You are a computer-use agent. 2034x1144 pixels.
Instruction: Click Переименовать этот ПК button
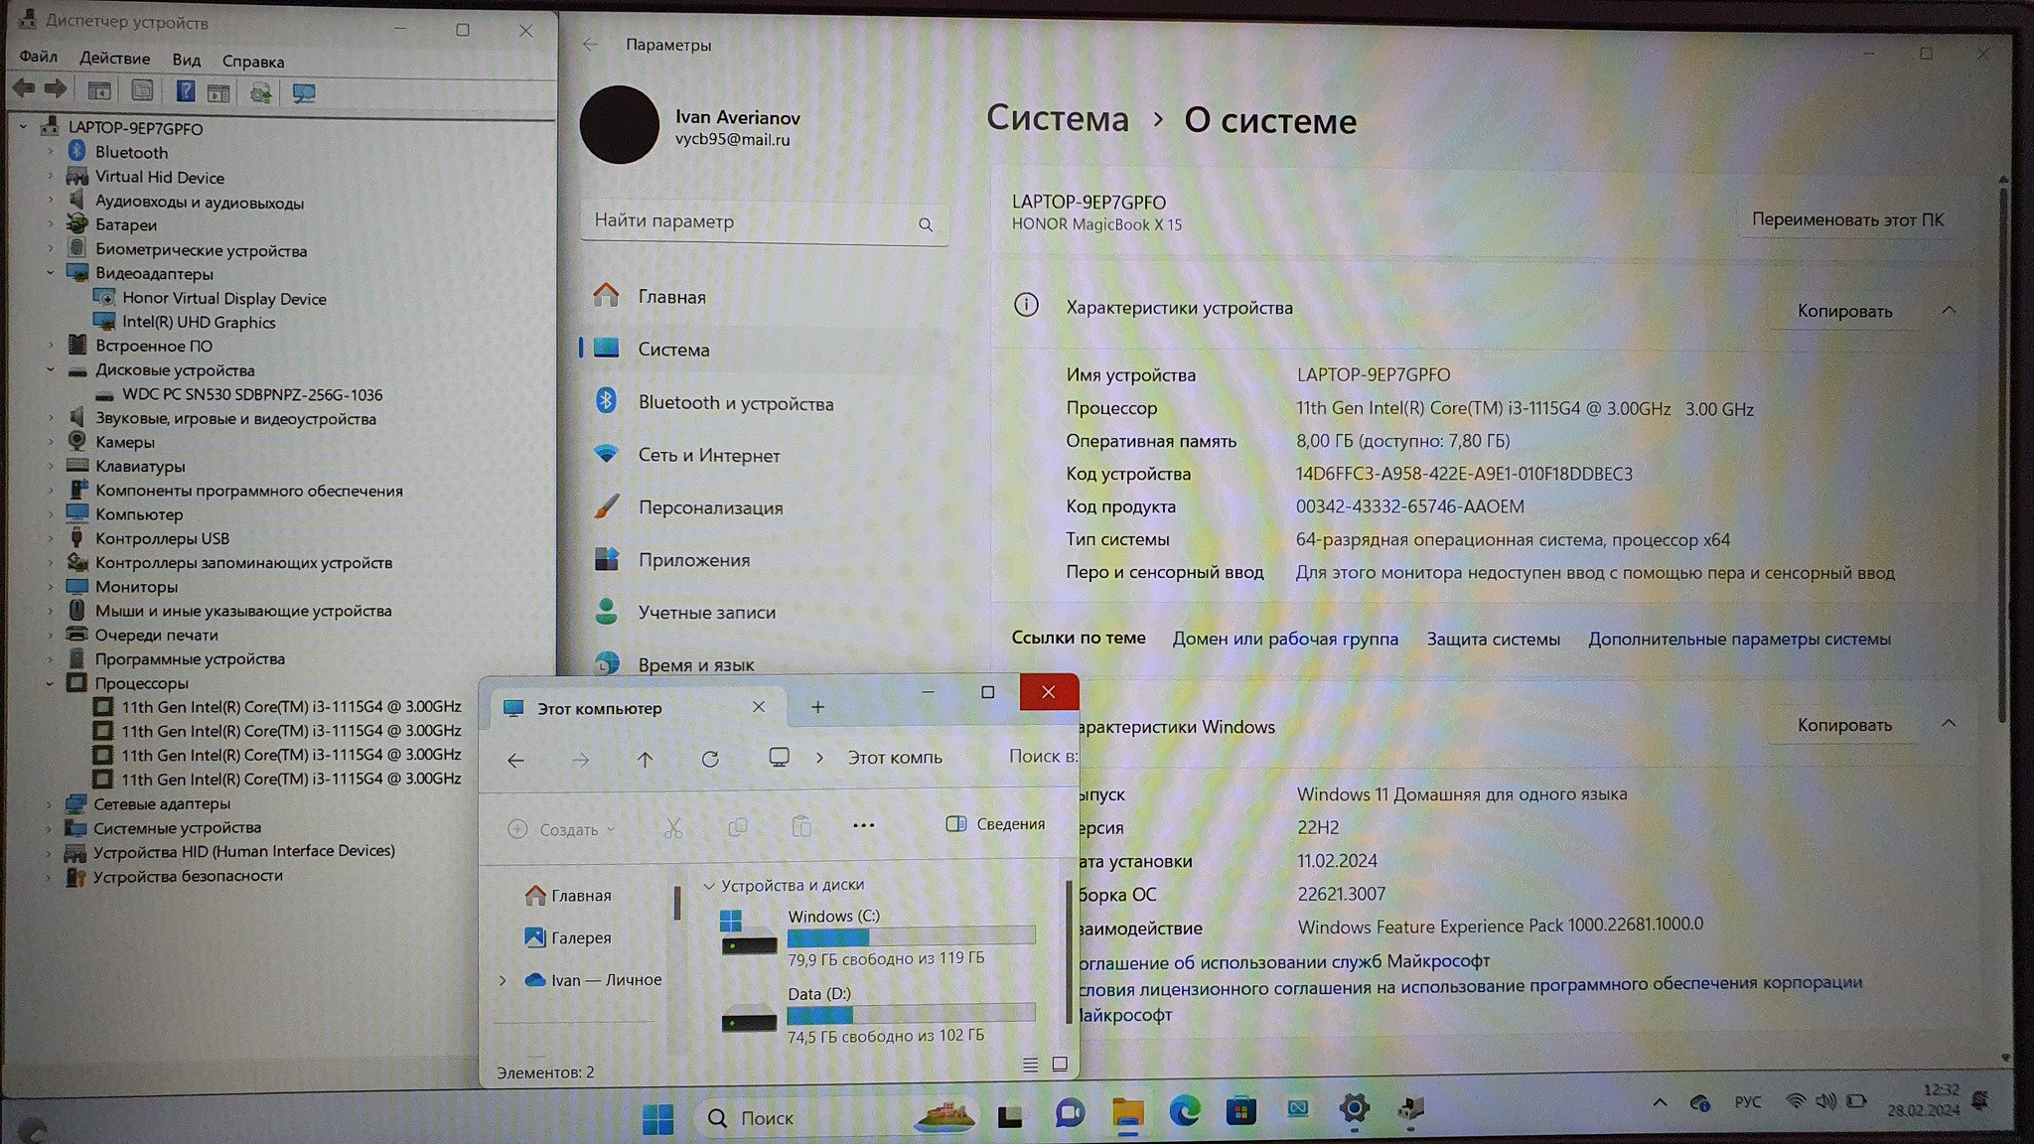pos(1846,219)
